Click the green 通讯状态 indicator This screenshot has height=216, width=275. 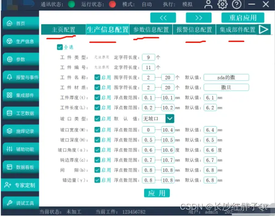point(71,4)
